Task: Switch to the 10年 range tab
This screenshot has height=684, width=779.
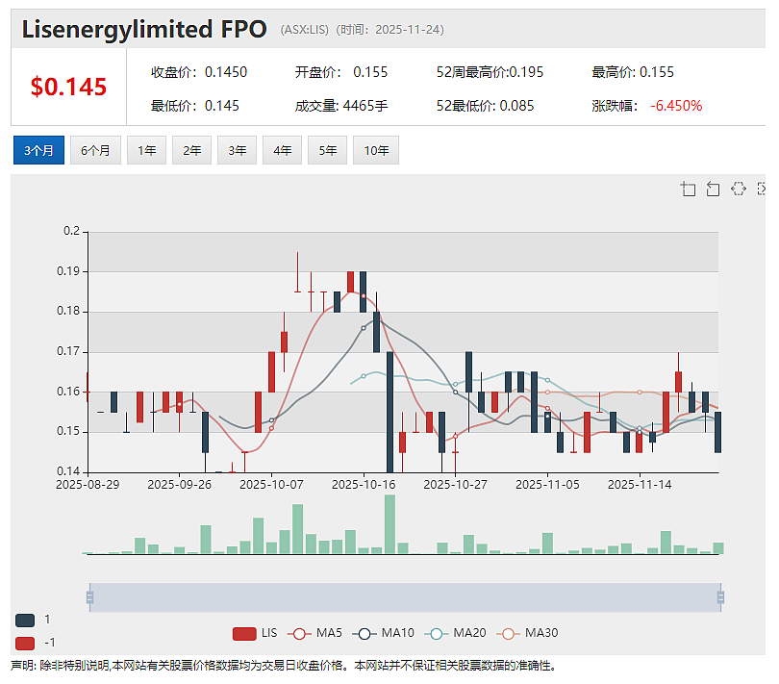Action: tap(376, 150)
